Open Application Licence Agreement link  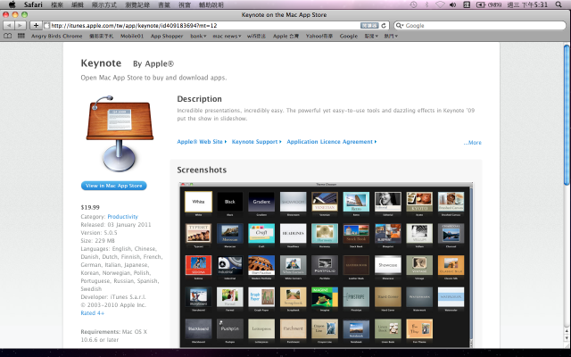pos(331,142)
